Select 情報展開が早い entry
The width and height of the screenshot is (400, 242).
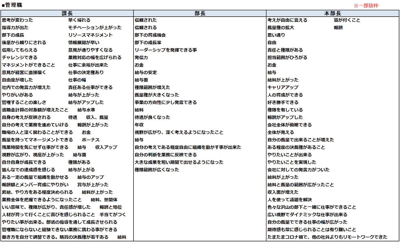coord(84,43)
